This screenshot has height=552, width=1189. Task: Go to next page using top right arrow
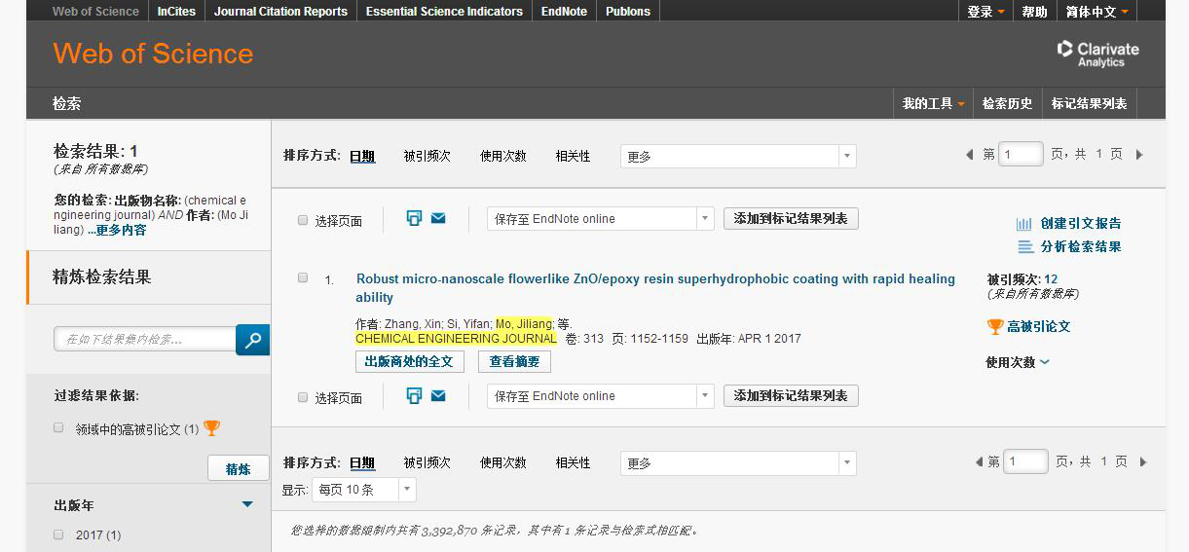(x=1139, y=155)
